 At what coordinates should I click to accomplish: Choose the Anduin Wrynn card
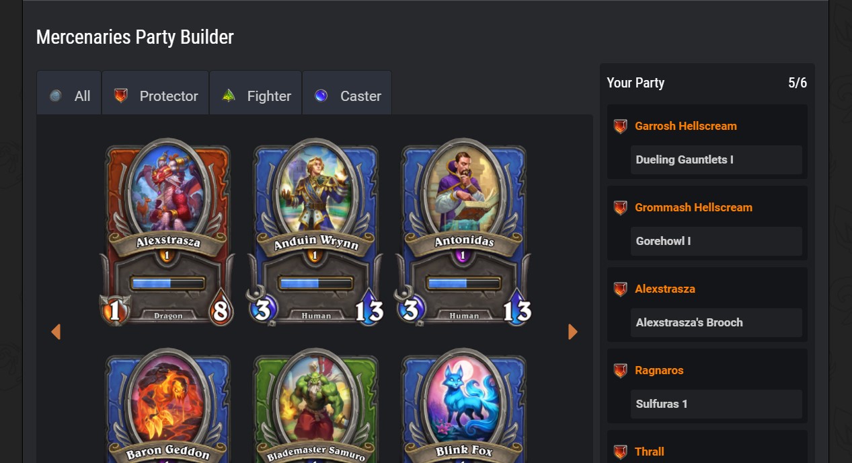click(x=315, y=233)
